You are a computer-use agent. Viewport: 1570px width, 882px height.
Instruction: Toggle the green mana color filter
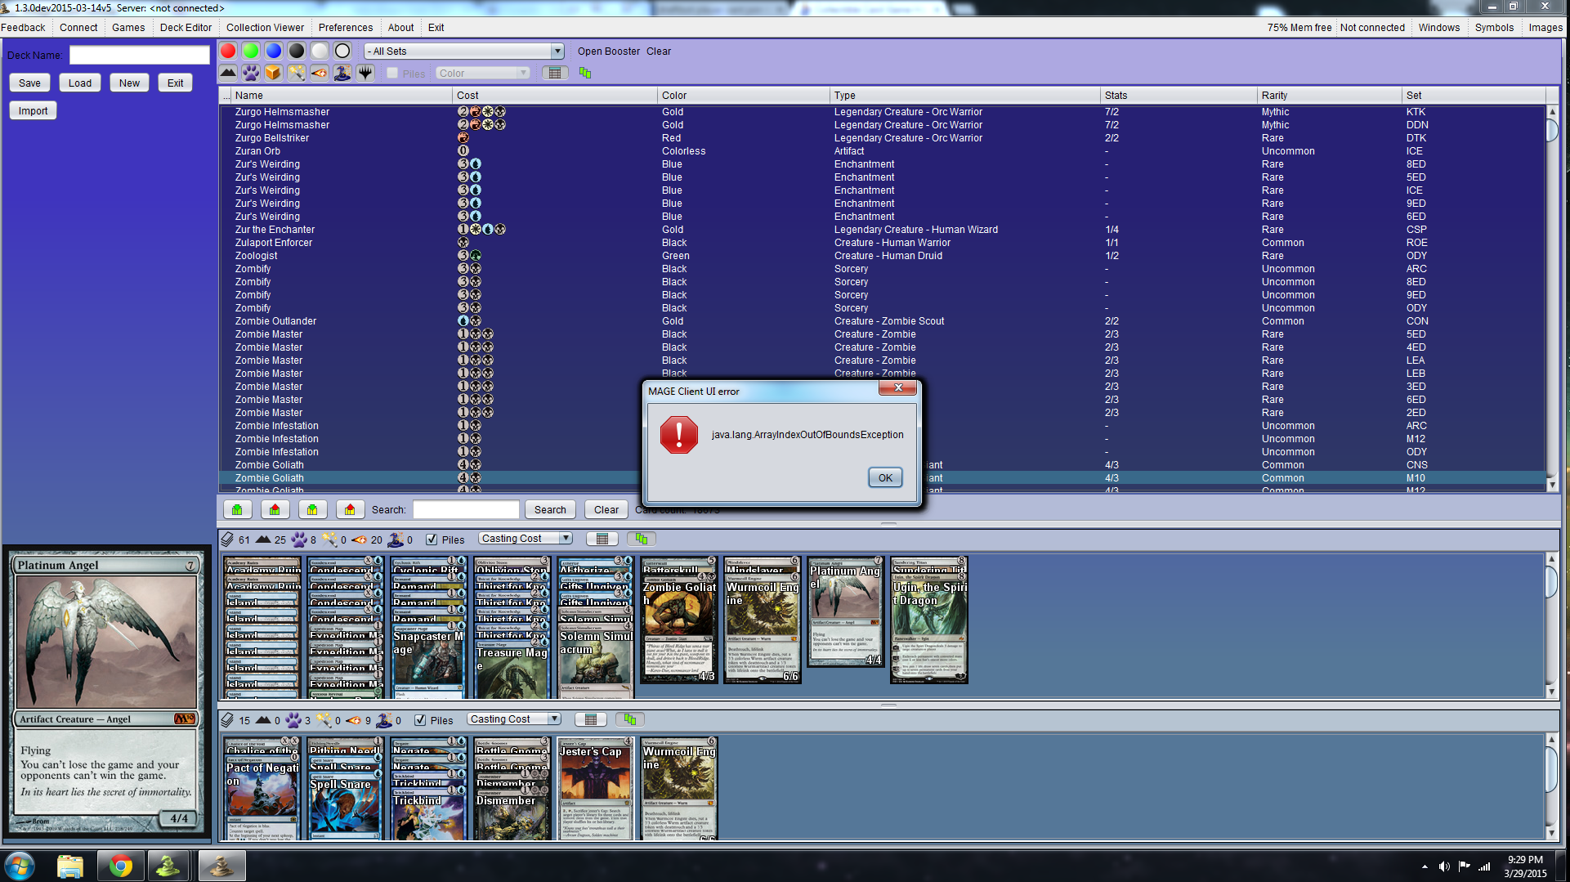251,51
